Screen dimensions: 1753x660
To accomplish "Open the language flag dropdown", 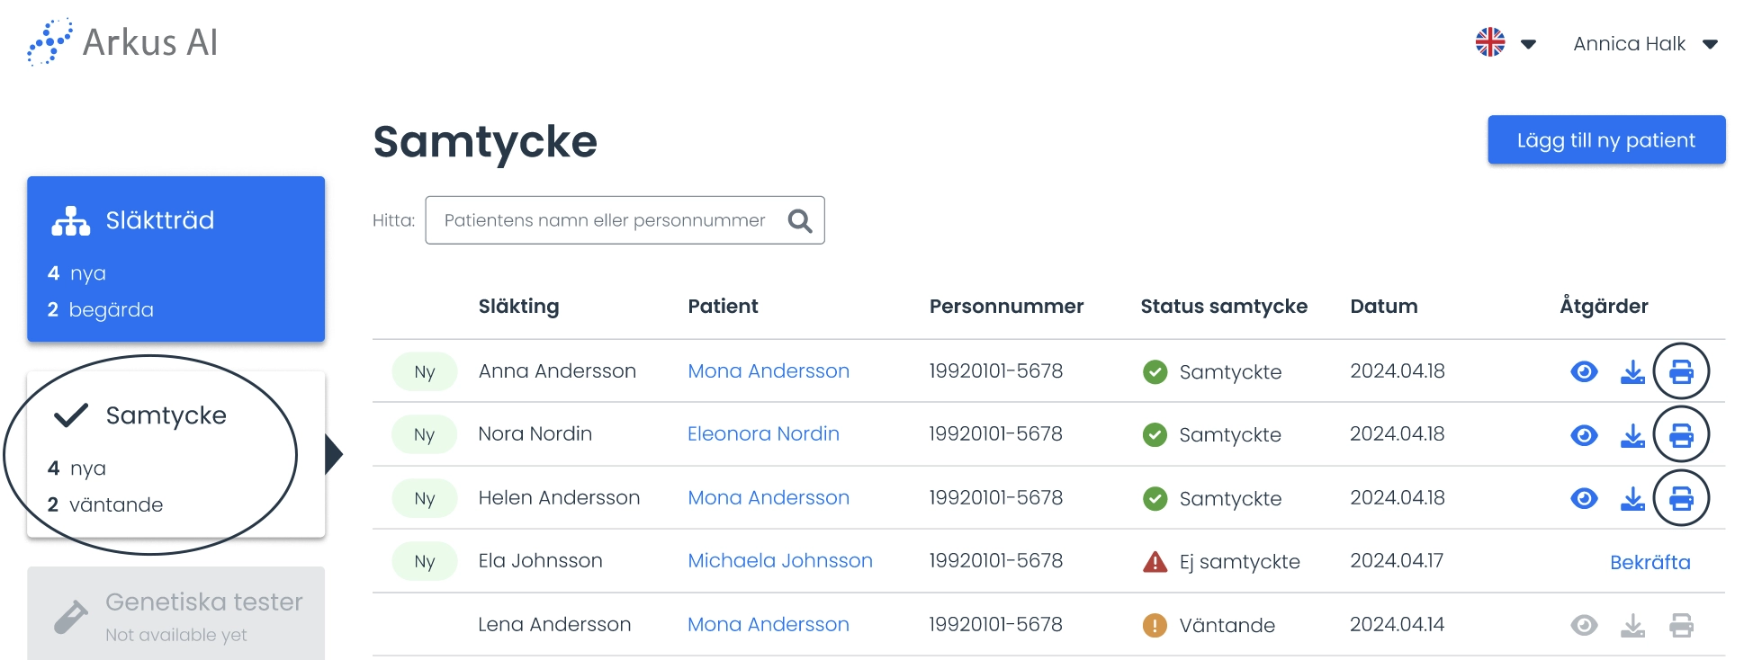I will click(x=1506, y=42).
